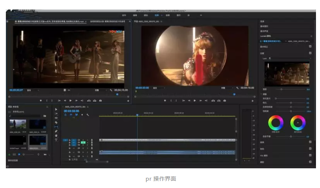Open the Source monitor button editor plus
Viewport: 320px width, 188px height.
[128, 101]
